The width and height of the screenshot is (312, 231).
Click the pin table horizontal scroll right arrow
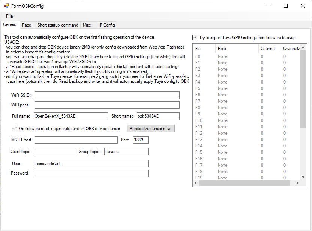[x=296, y=183]
